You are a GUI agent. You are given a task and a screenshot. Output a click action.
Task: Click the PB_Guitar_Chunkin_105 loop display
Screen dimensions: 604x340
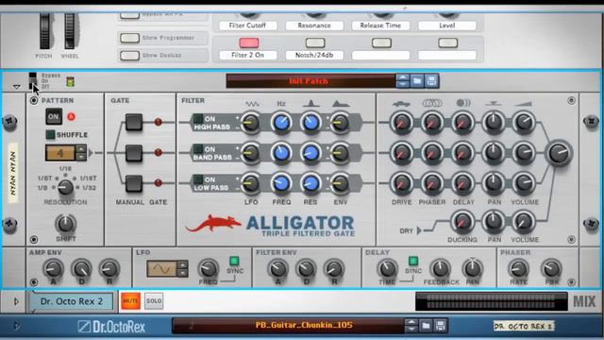coord(288,326)
